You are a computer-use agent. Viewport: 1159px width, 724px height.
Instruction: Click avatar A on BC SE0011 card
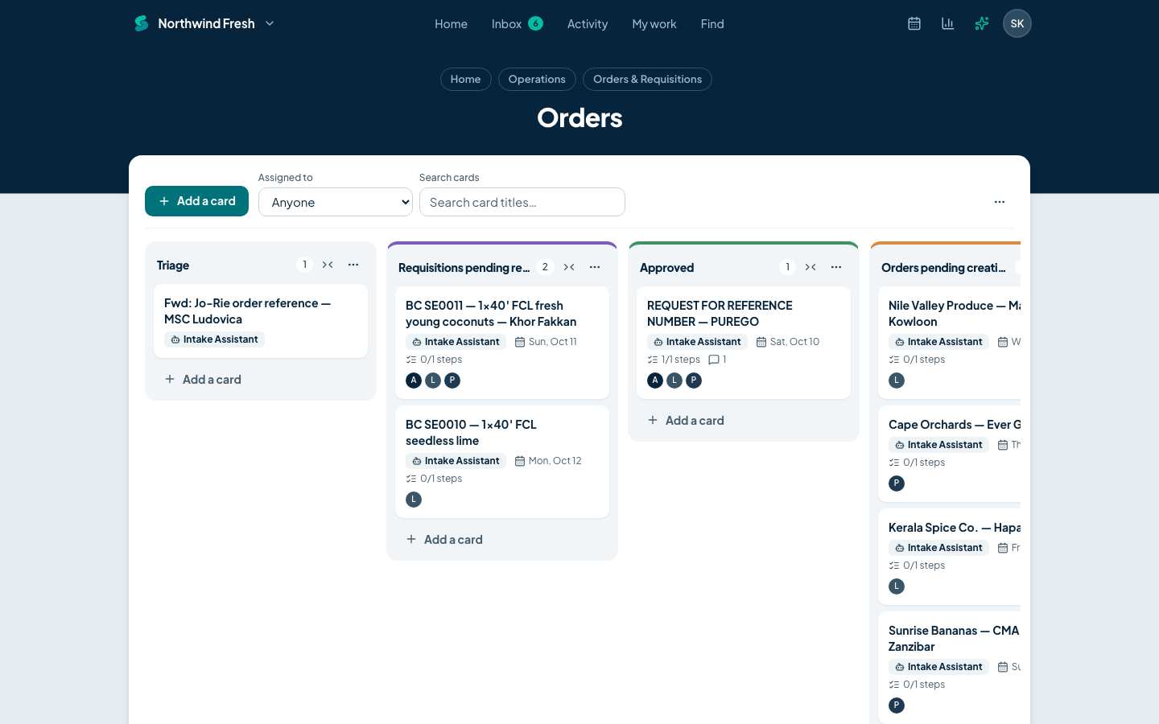coord(414,381)
